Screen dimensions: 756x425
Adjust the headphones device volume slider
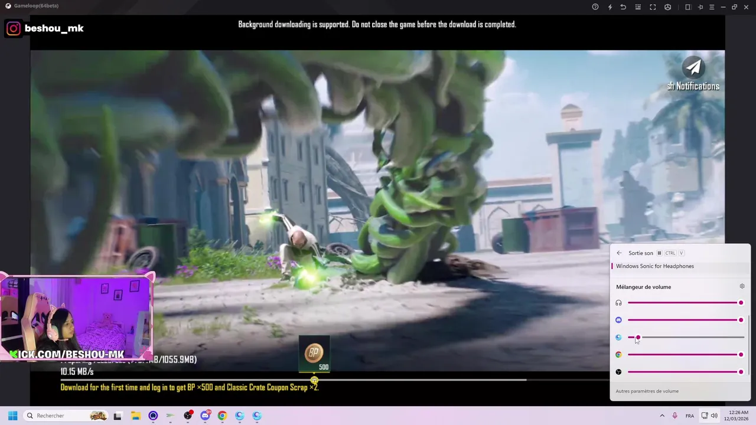click(x=686, y=303)
